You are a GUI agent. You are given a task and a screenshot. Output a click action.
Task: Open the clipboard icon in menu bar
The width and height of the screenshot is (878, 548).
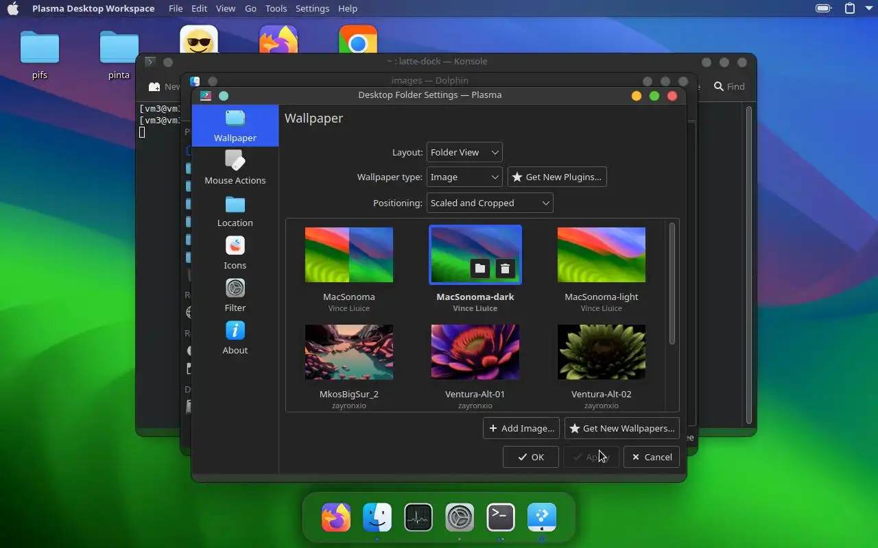(850, 8)
